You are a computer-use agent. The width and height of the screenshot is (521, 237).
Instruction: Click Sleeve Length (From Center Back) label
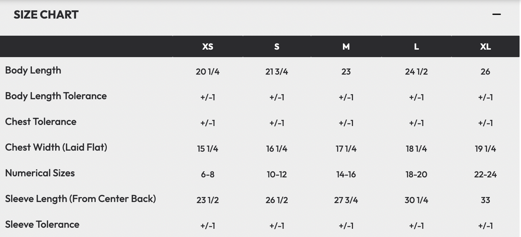[x=81, y=199]
